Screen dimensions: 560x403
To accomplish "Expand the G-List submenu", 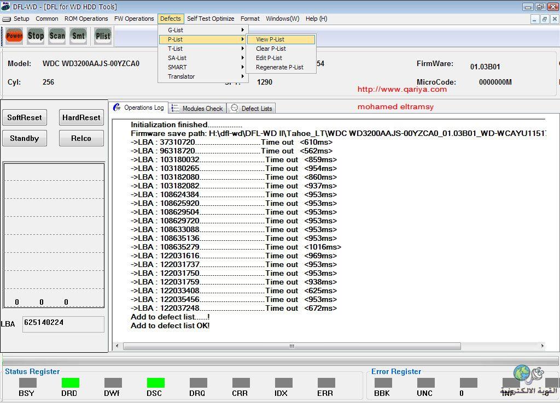I will 202,31.
